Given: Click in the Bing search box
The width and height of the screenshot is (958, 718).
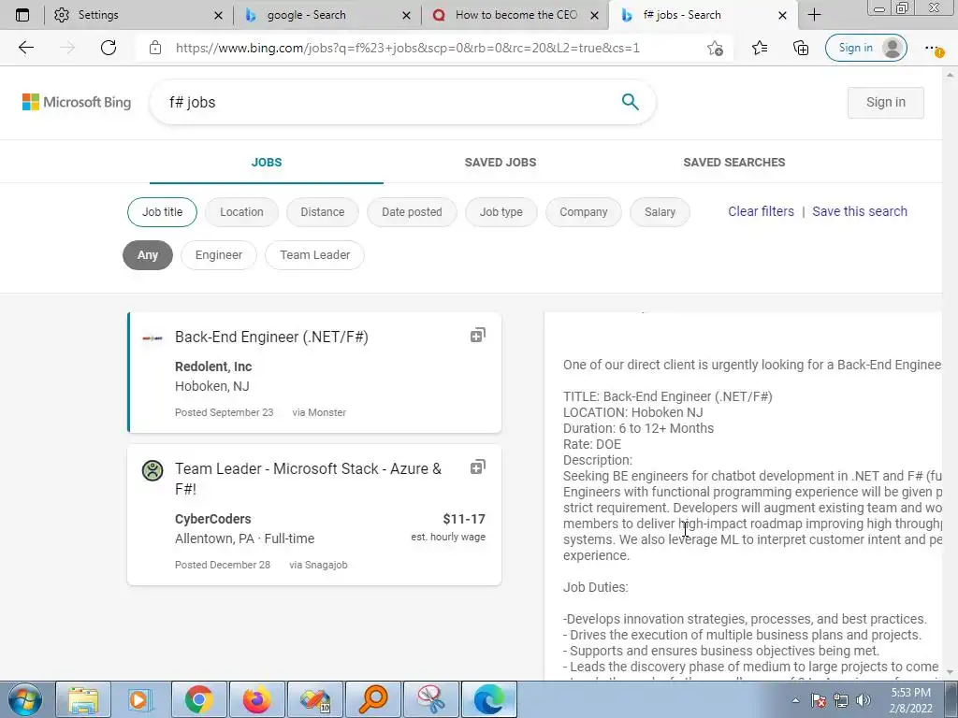Looking at the screenshot, I should point(391,102).
